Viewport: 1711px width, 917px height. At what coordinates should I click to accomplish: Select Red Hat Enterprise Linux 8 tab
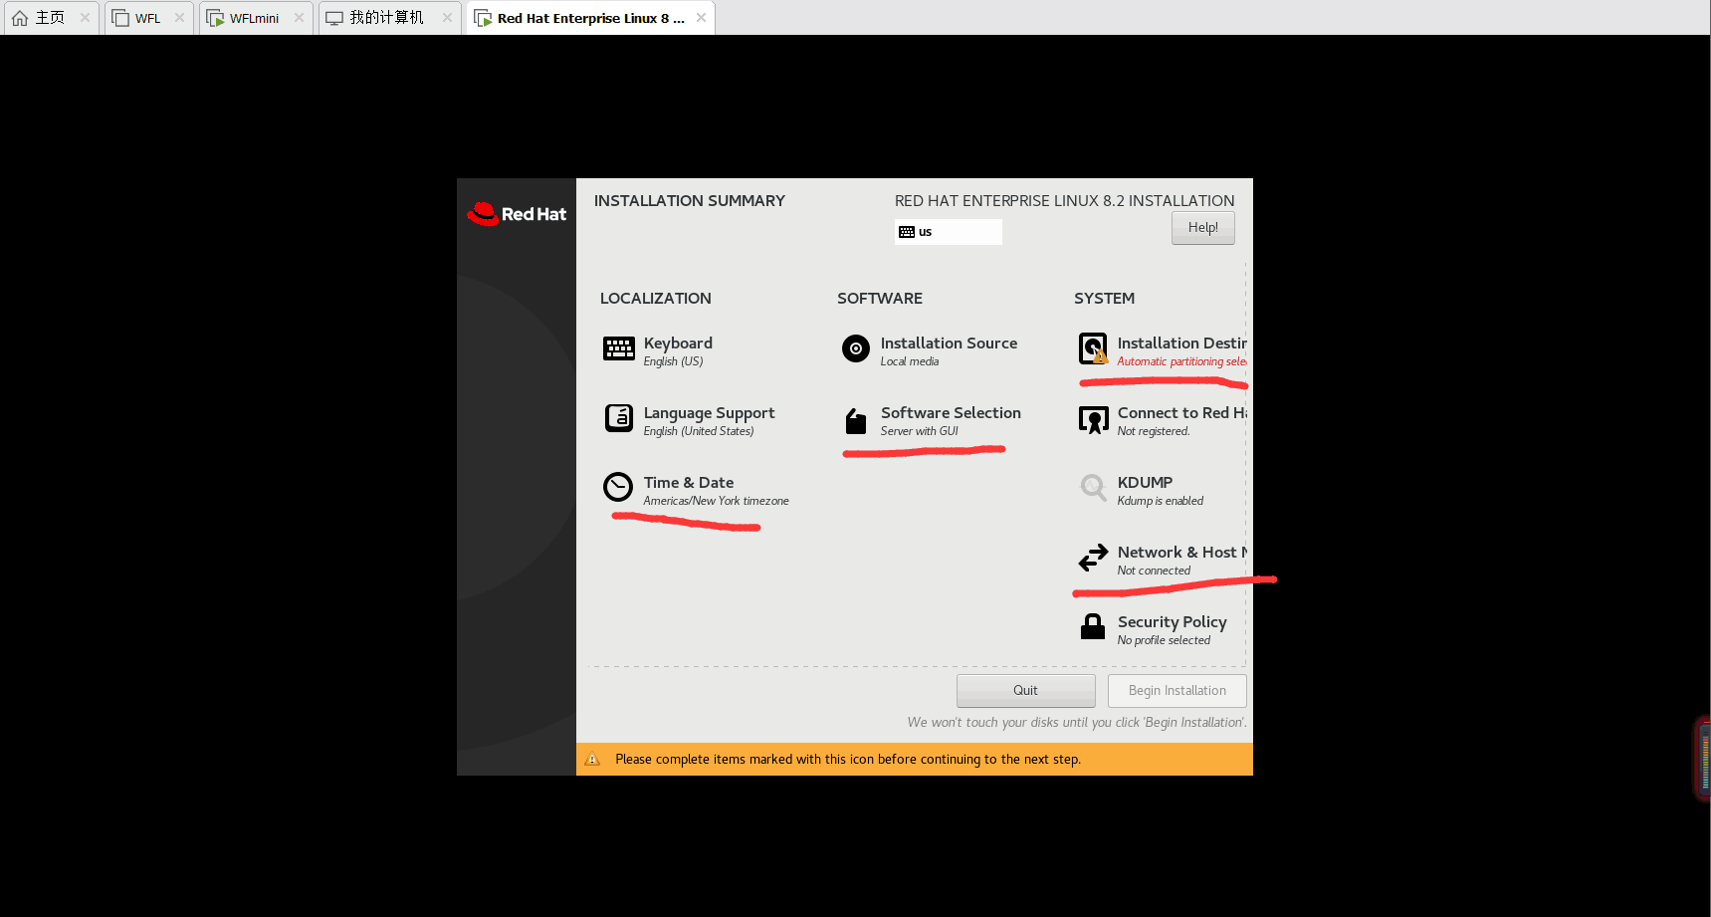click(x=590, y=18)
